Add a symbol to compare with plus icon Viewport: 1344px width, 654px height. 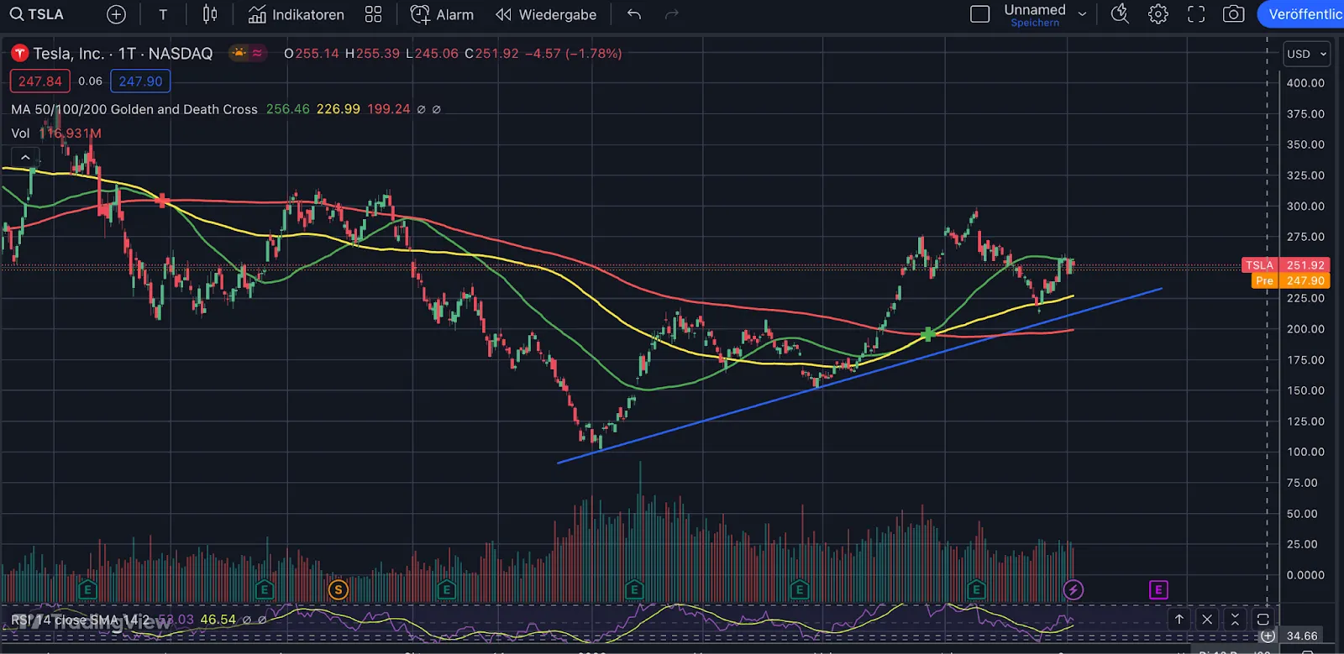click(x=116, y=14)
